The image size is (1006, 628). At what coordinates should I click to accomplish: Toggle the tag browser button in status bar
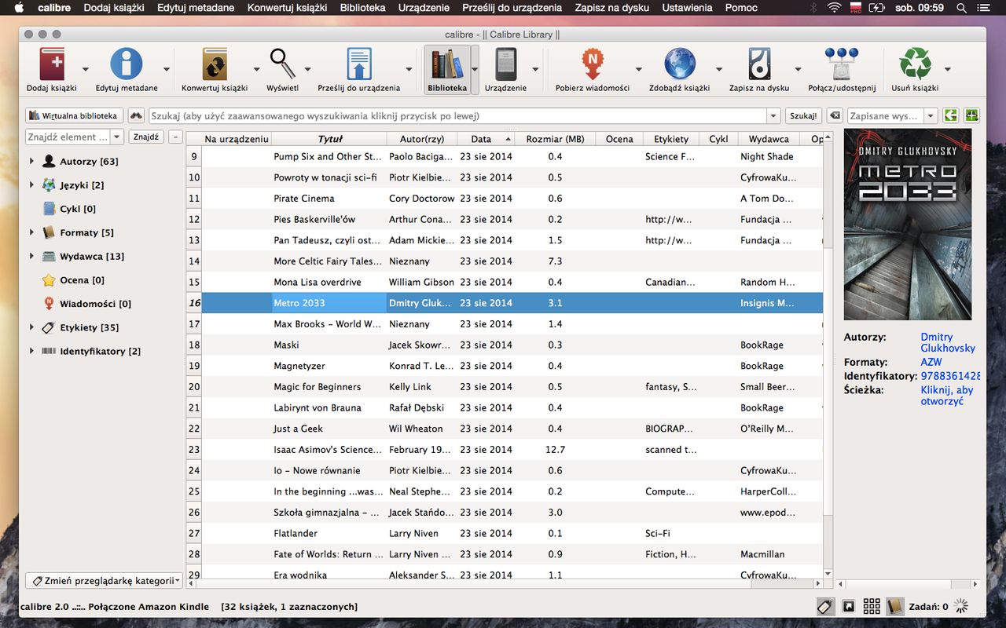pos(825,606)
